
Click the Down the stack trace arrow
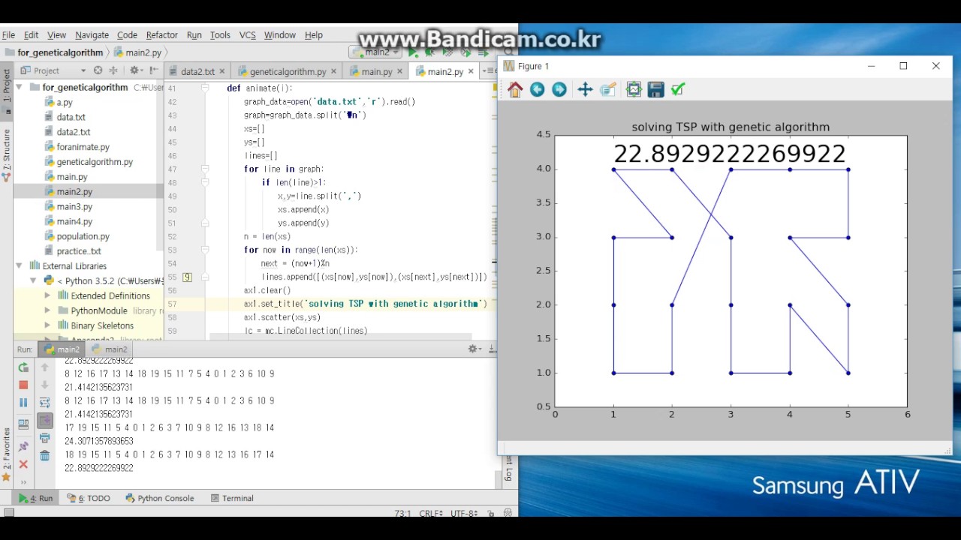click(45, 385)
